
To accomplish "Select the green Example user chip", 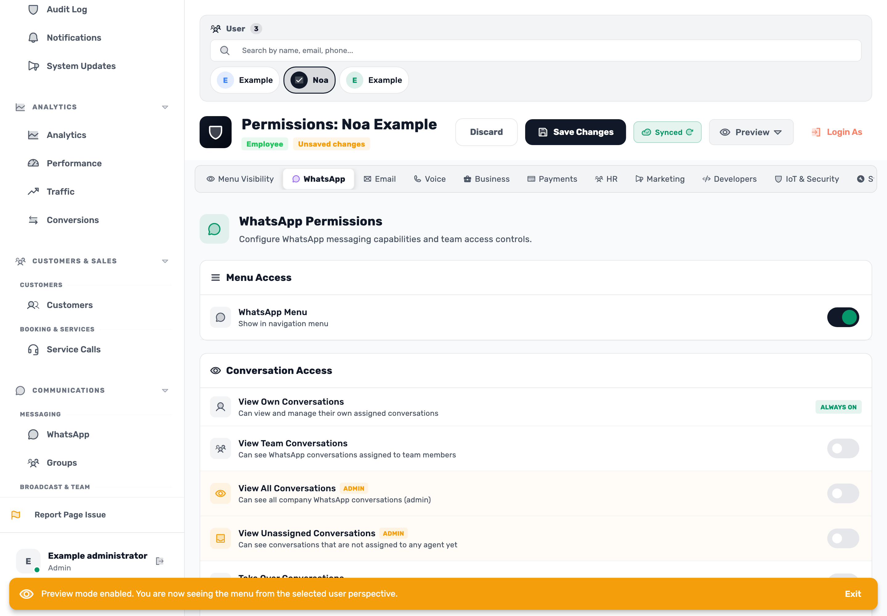I will click(374, 80).
